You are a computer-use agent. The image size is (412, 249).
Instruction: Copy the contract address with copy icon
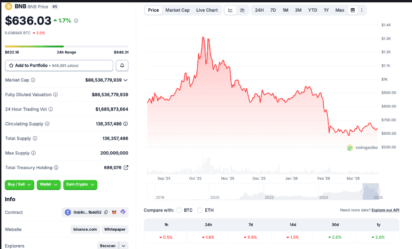[x=106, y=212]
